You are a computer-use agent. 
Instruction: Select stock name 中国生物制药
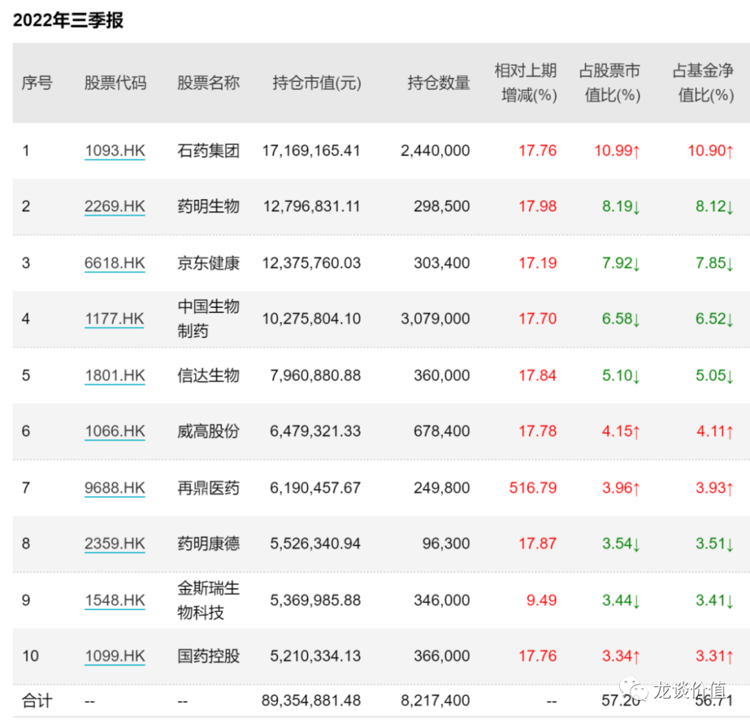[208, 319]
